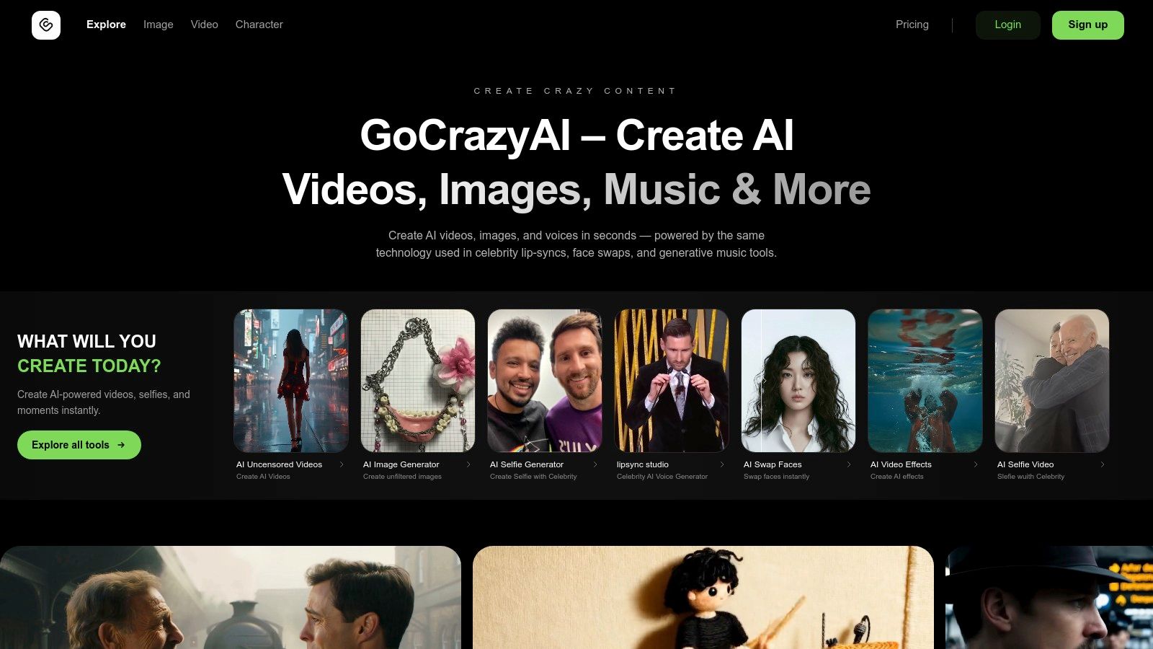Screen dimensions: 1153x649
Task: Expand the lipsync studio chevron arrow
Action: (x=722, y=464)
